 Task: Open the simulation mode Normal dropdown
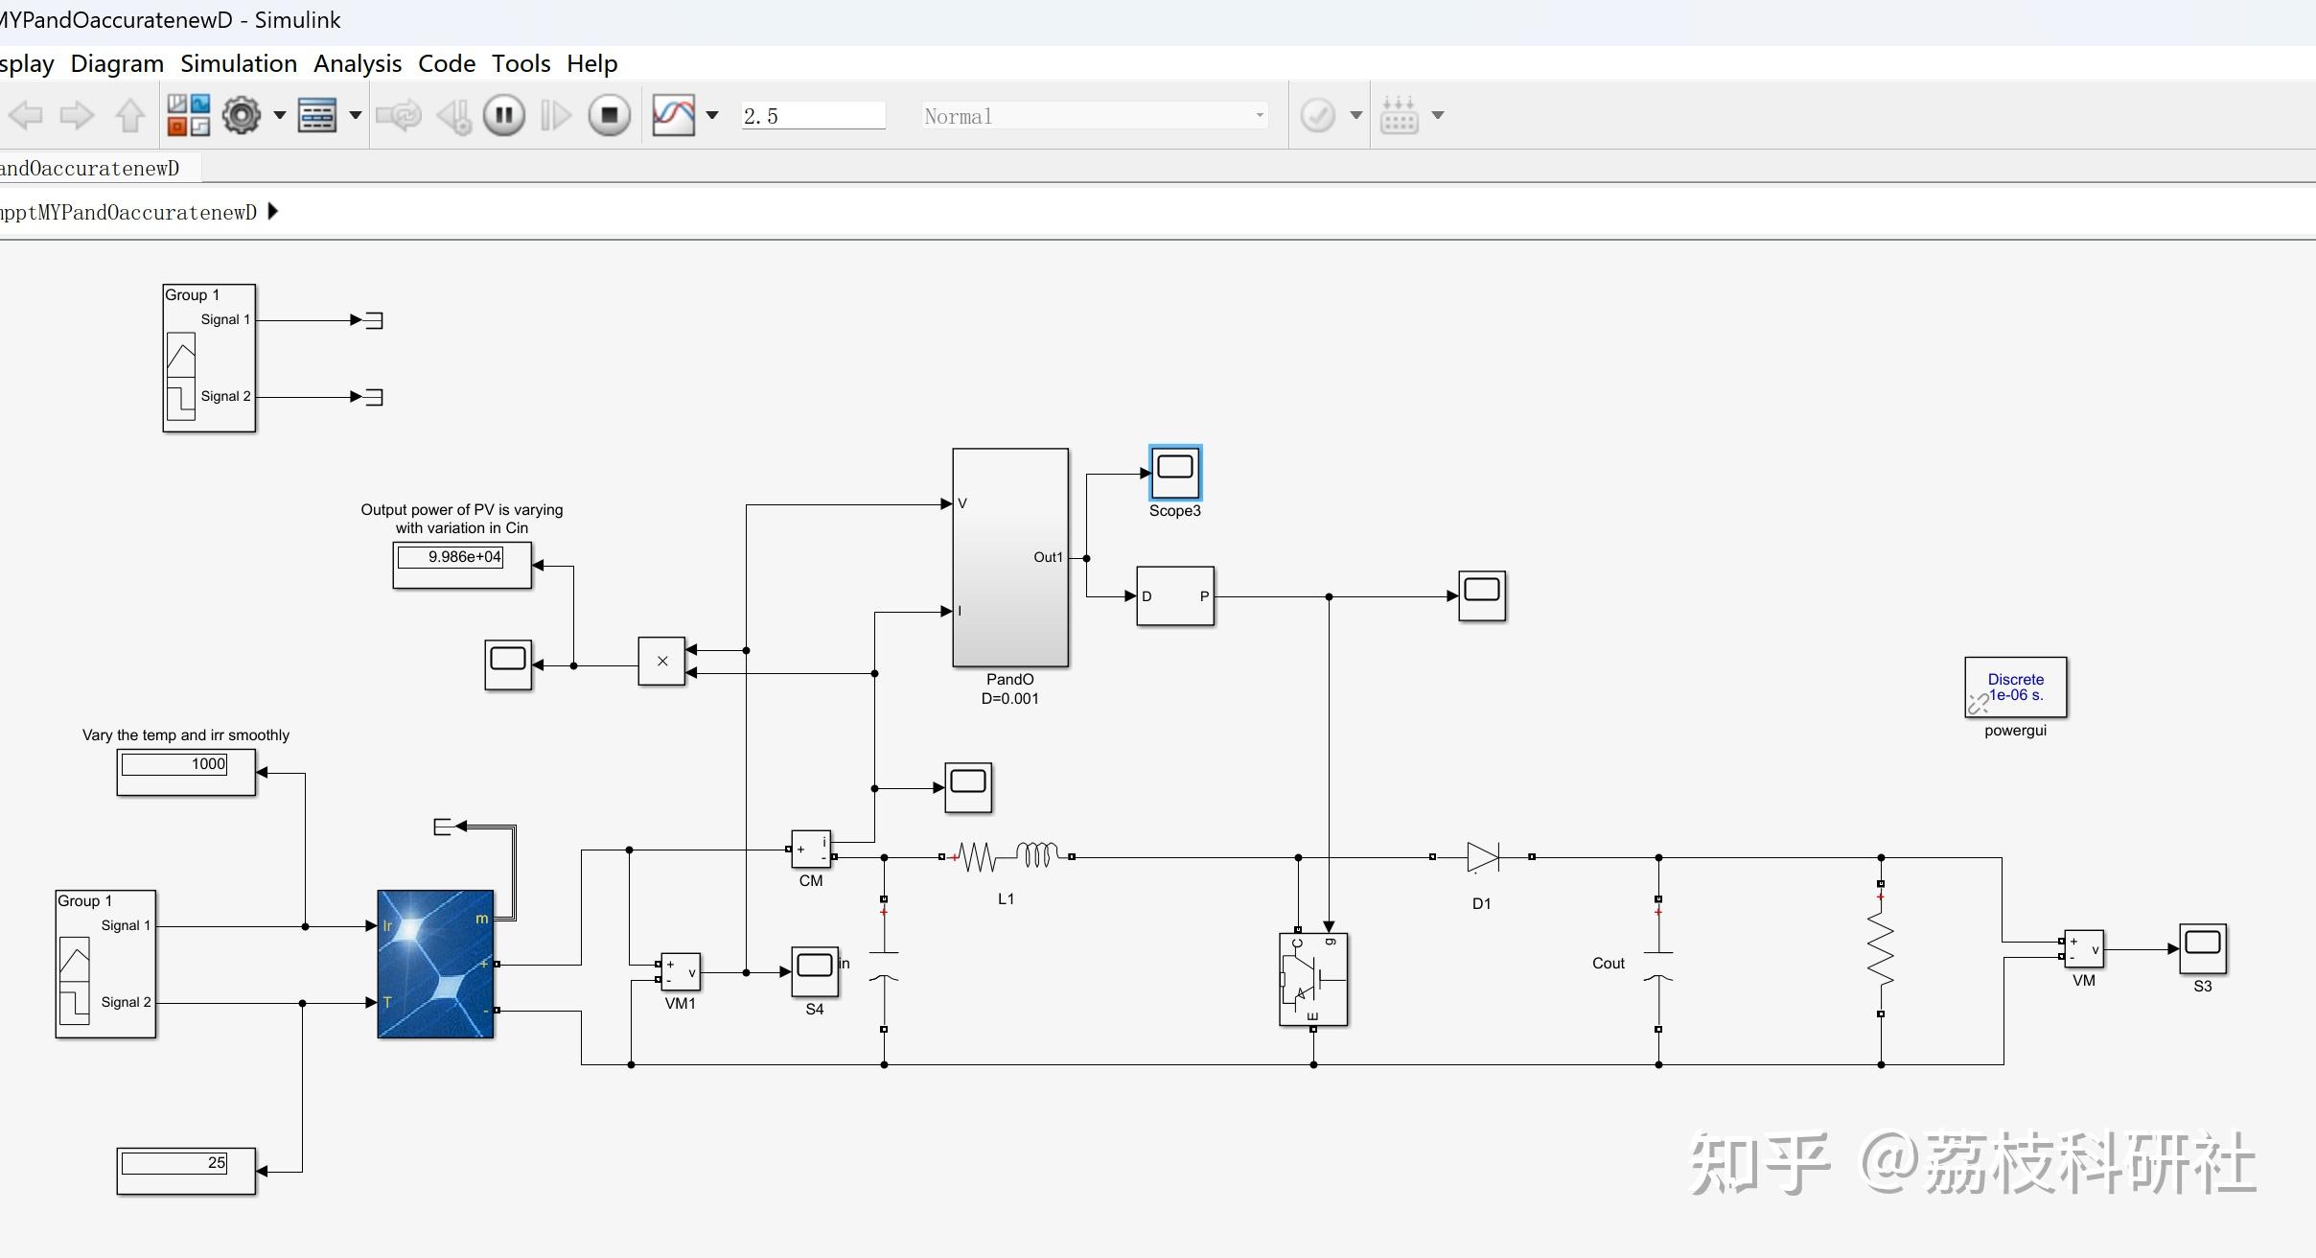coord(1093,116)
